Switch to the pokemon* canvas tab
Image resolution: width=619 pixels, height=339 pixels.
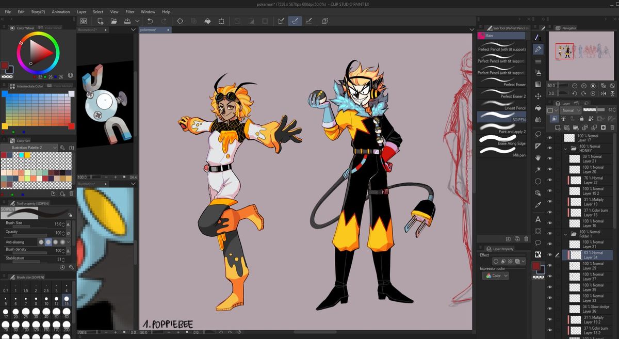pyautogui.click(x=154, y=30)
